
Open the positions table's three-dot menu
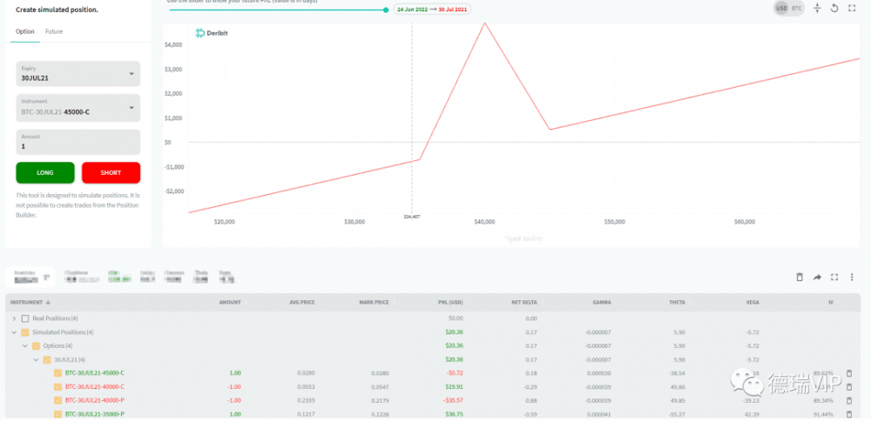[x=852, y=277]
